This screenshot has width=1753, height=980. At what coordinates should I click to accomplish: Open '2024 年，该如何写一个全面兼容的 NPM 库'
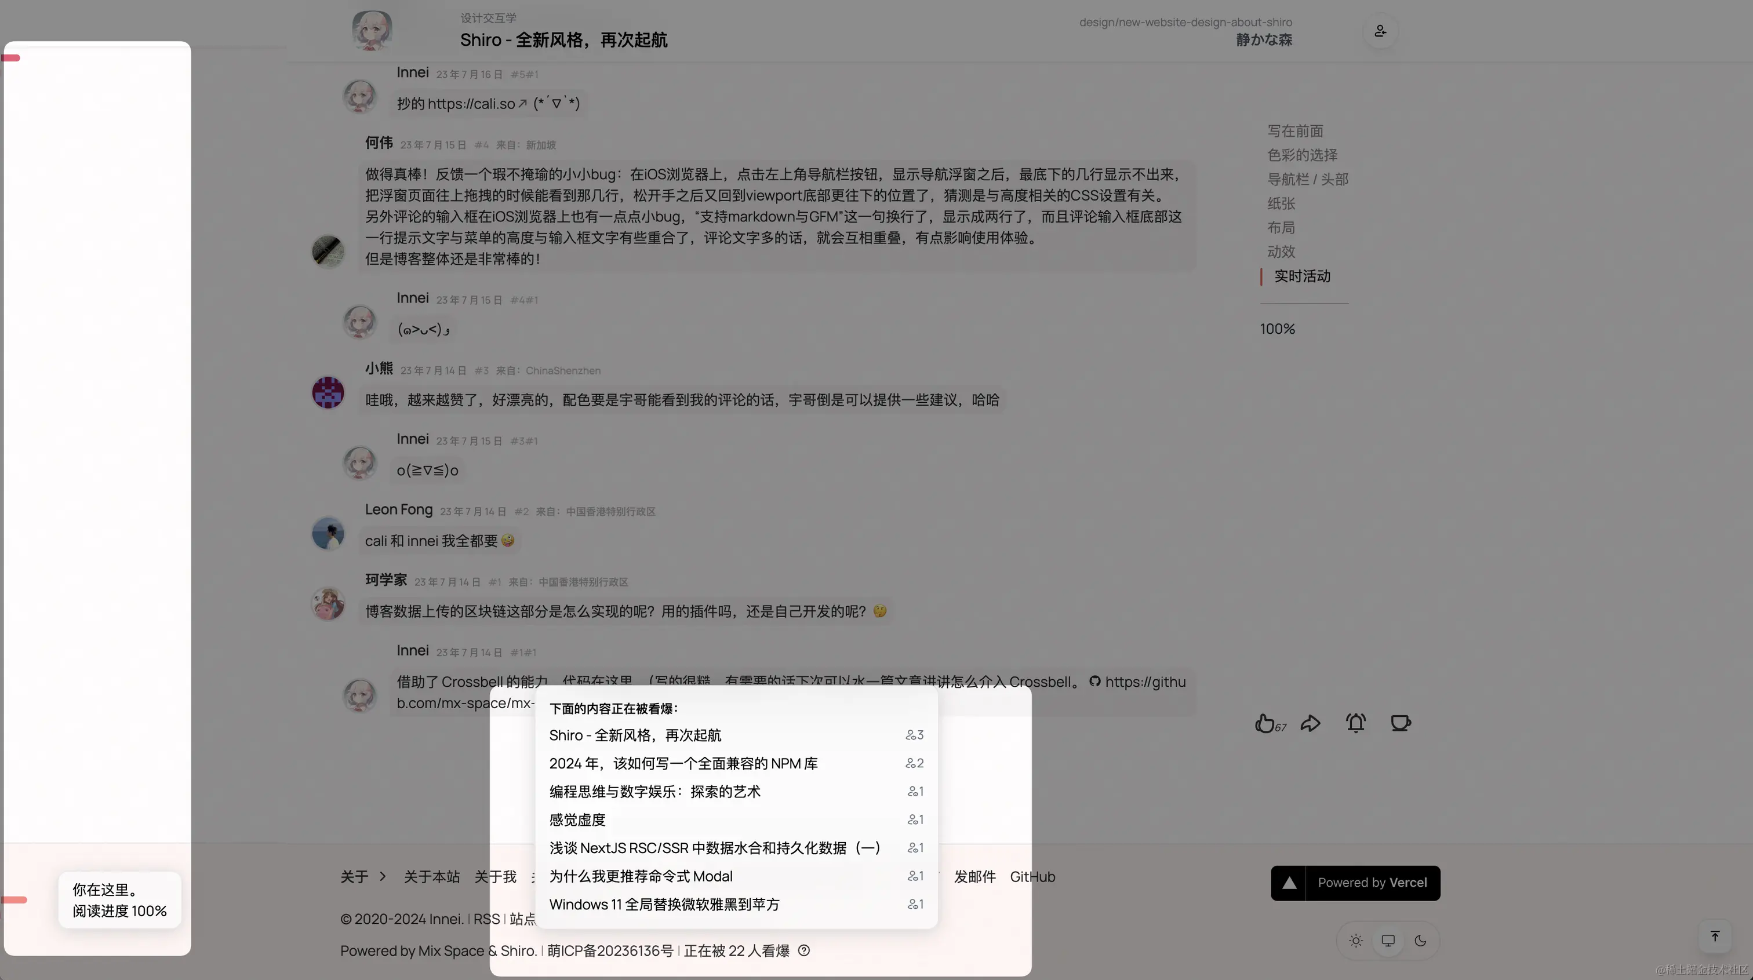pyautogui.click(x=736, y=764)
